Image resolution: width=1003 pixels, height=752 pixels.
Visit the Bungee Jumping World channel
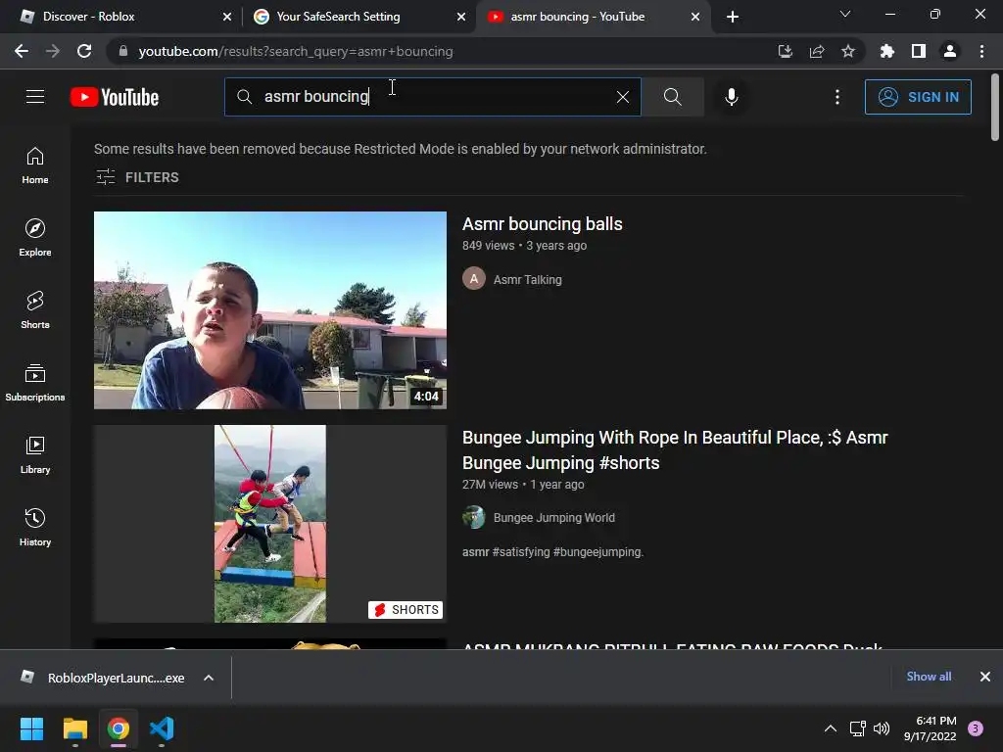(554, 517)
